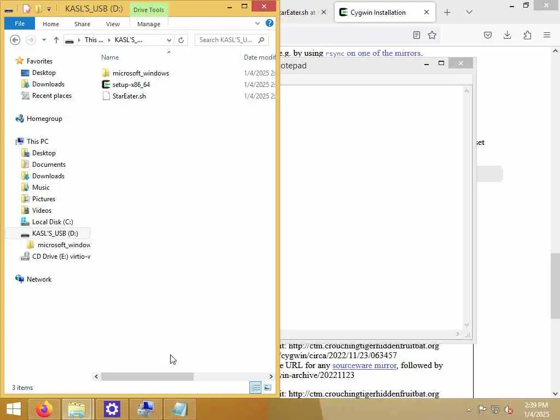560x420 pixels.
Task: Click the search magnifier icon
Action: (x=261, y=39)
